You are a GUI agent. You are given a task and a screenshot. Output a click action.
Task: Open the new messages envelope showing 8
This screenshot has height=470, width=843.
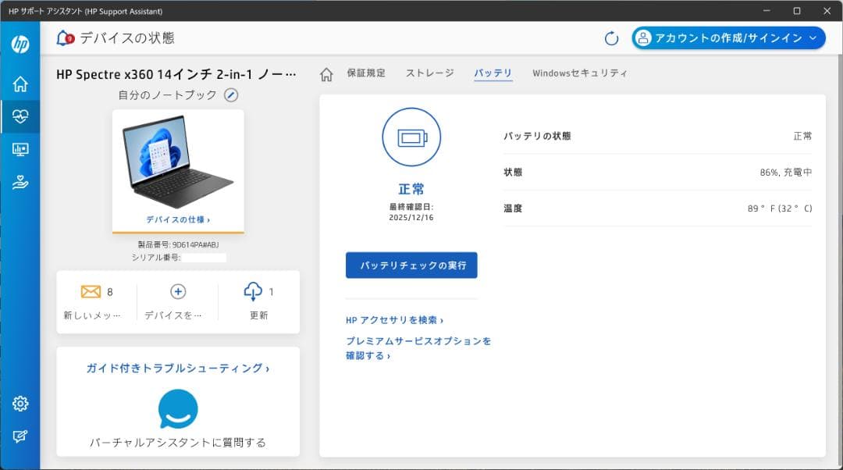tap(92, 291)
